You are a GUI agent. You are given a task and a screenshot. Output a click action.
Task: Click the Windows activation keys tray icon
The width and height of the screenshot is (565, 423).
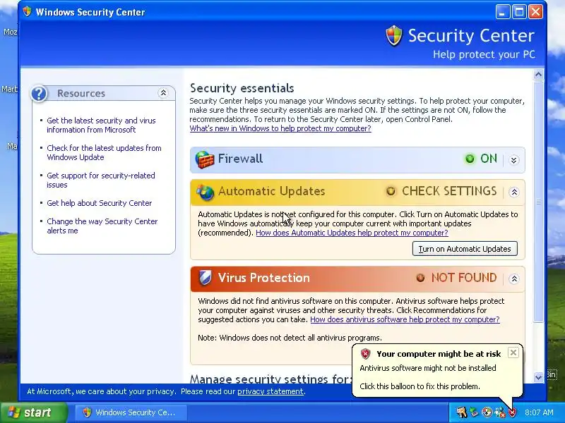coord(462,412)
